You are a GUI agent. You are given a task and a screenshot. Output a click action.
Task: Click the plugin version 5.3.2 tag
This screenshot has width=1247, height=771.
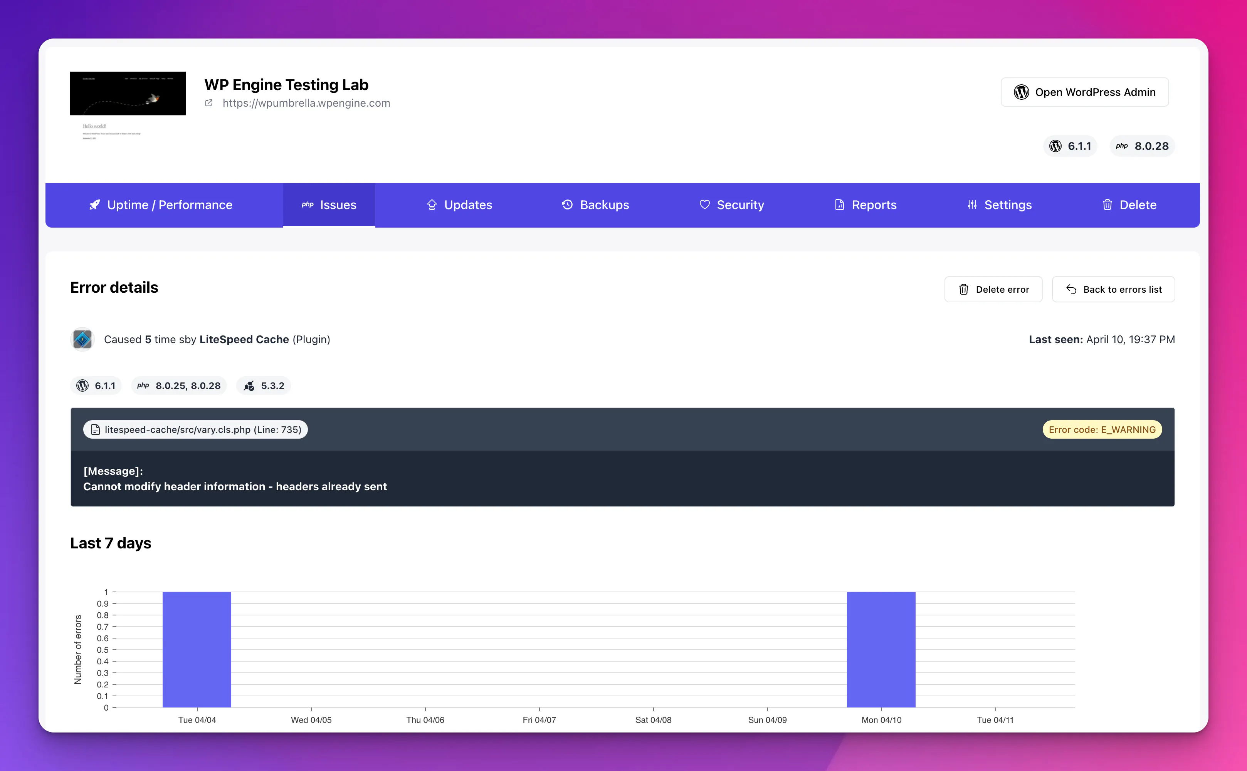(x=264, y=386)
